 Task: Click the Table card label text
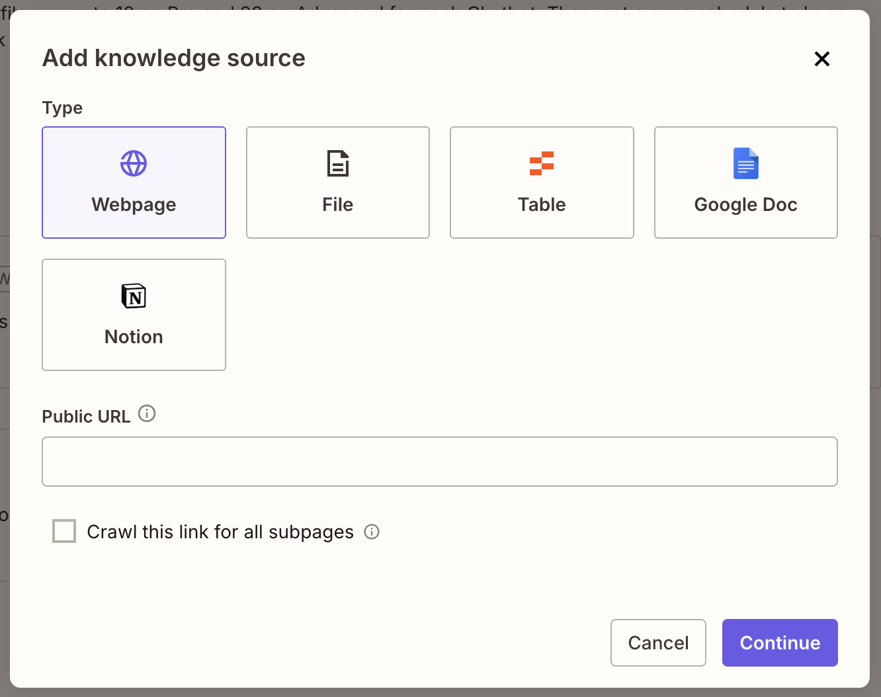542,204
